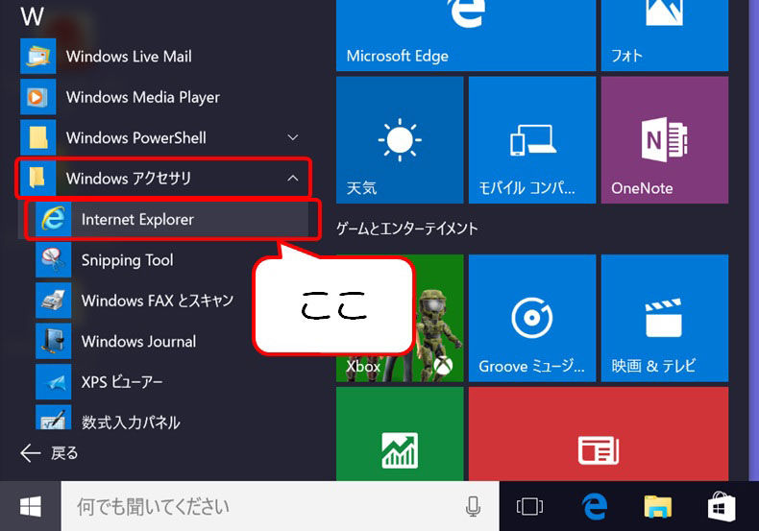
Task: Click the Snipping Tool label
Action: click(128, 260)
